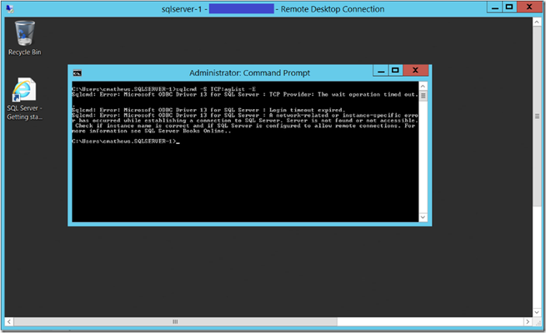
Task: Click Remote Desktop horizontal scroll right arrow
Action: [528, 321]
